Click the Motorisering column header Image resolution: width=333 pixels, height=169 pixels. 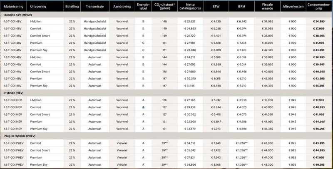coord(13,7)
